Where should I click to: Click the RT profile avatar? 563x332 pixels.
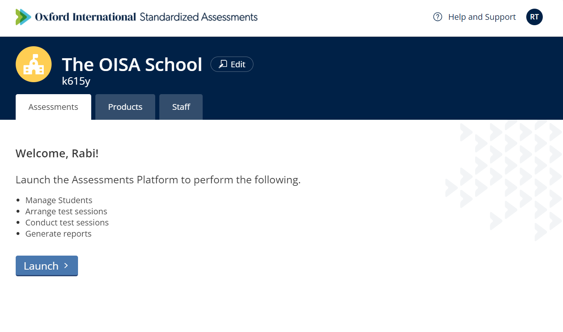(x=534, y=17)
